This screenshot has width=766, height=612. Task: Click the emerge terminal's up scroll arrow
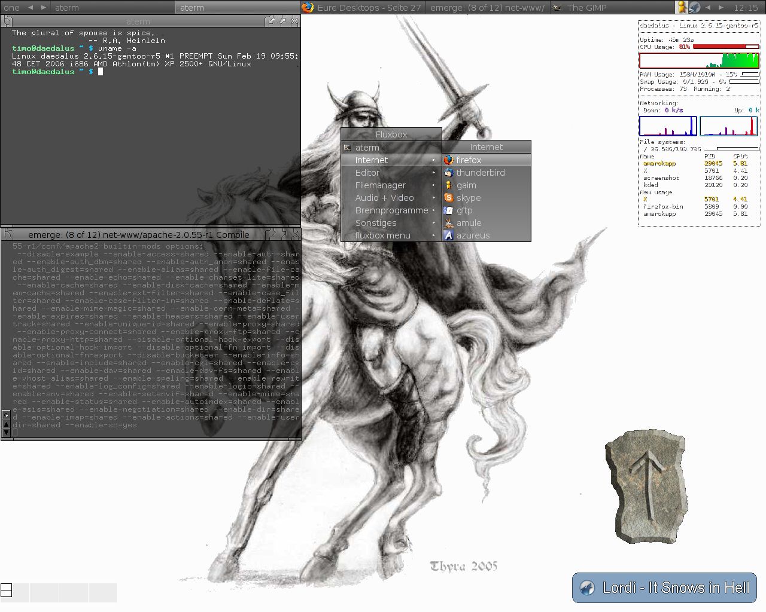click(6, 424)
